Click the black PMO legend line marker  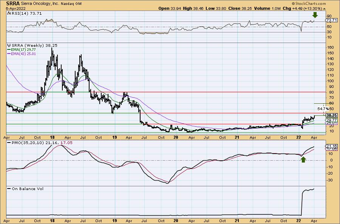coord(9,143)
